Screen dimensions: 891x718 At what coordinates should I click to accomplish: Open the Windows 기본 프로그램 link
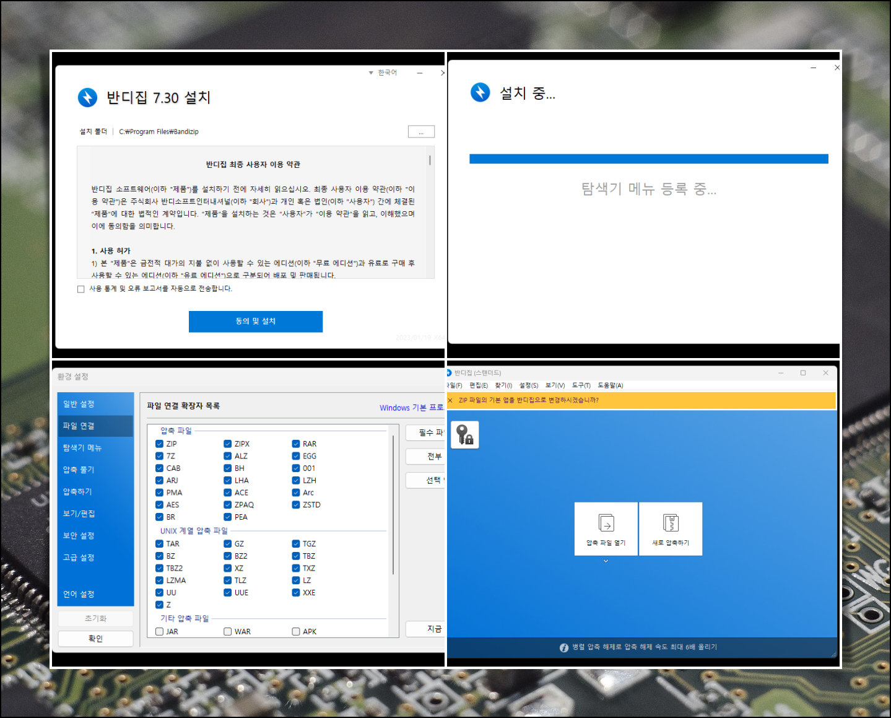pyautogui.click(x=412, y=408)
